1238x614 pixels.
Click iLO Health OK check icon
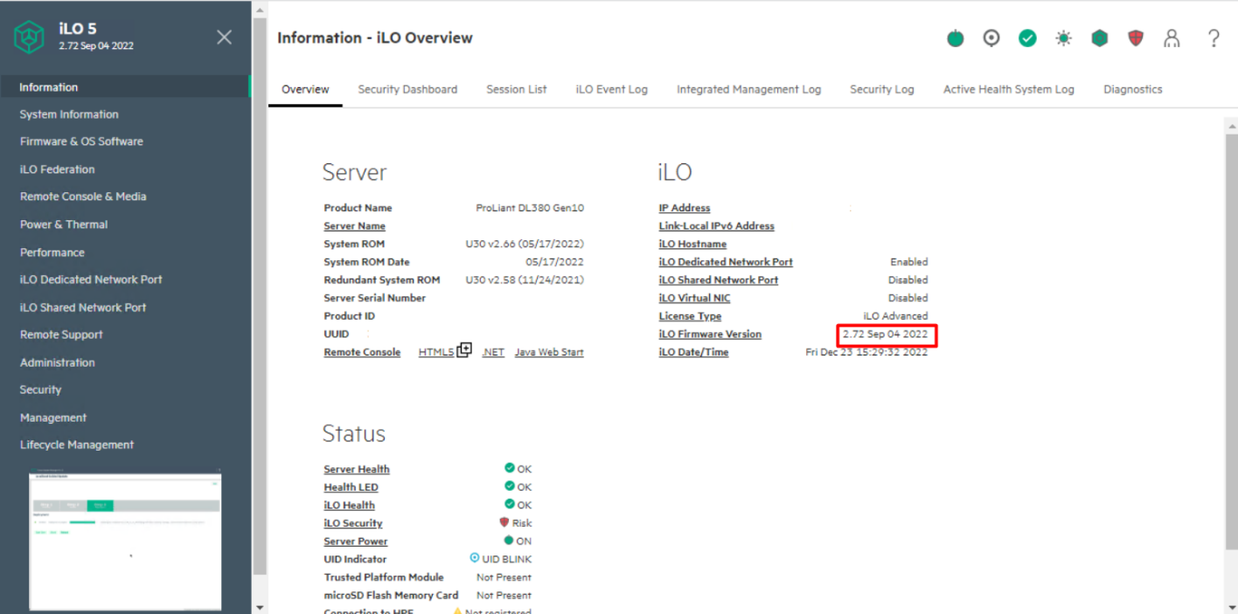[510, 504]
